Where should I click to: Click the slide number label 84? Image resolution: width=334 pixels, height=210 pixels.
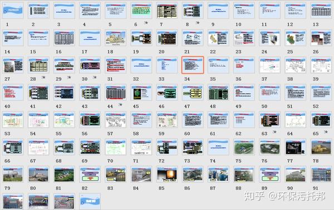click(136, 188)
